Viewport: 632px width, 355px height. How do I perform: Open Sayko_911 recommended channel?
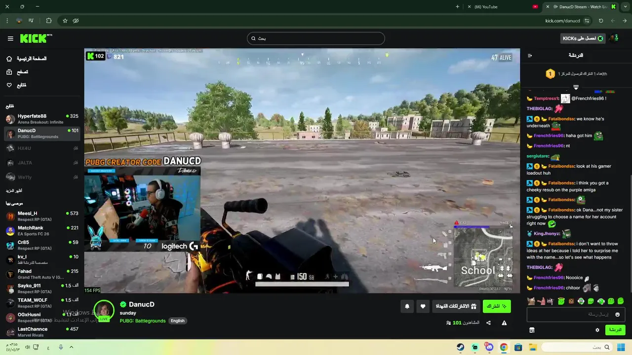point(42,288)
